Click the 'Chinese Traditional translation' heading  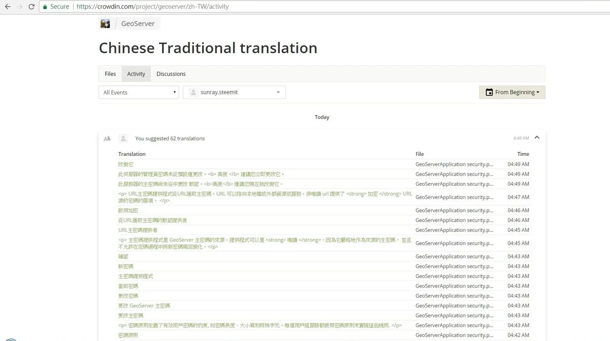point(208,48)
